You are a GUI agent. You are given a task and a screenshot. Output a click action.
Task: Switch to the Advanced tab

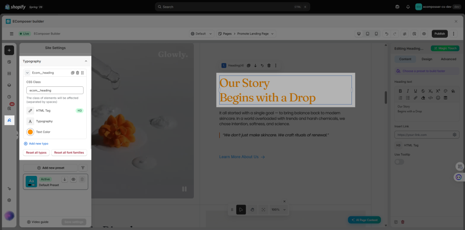(x=448, y=59)
